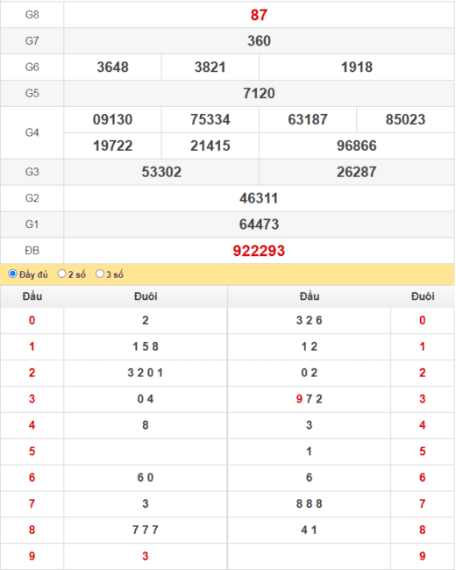Image resolution: width=456 pixels, height=570 pixels.
Task: Click the G8 prize number 87
Action: [259, 15]
